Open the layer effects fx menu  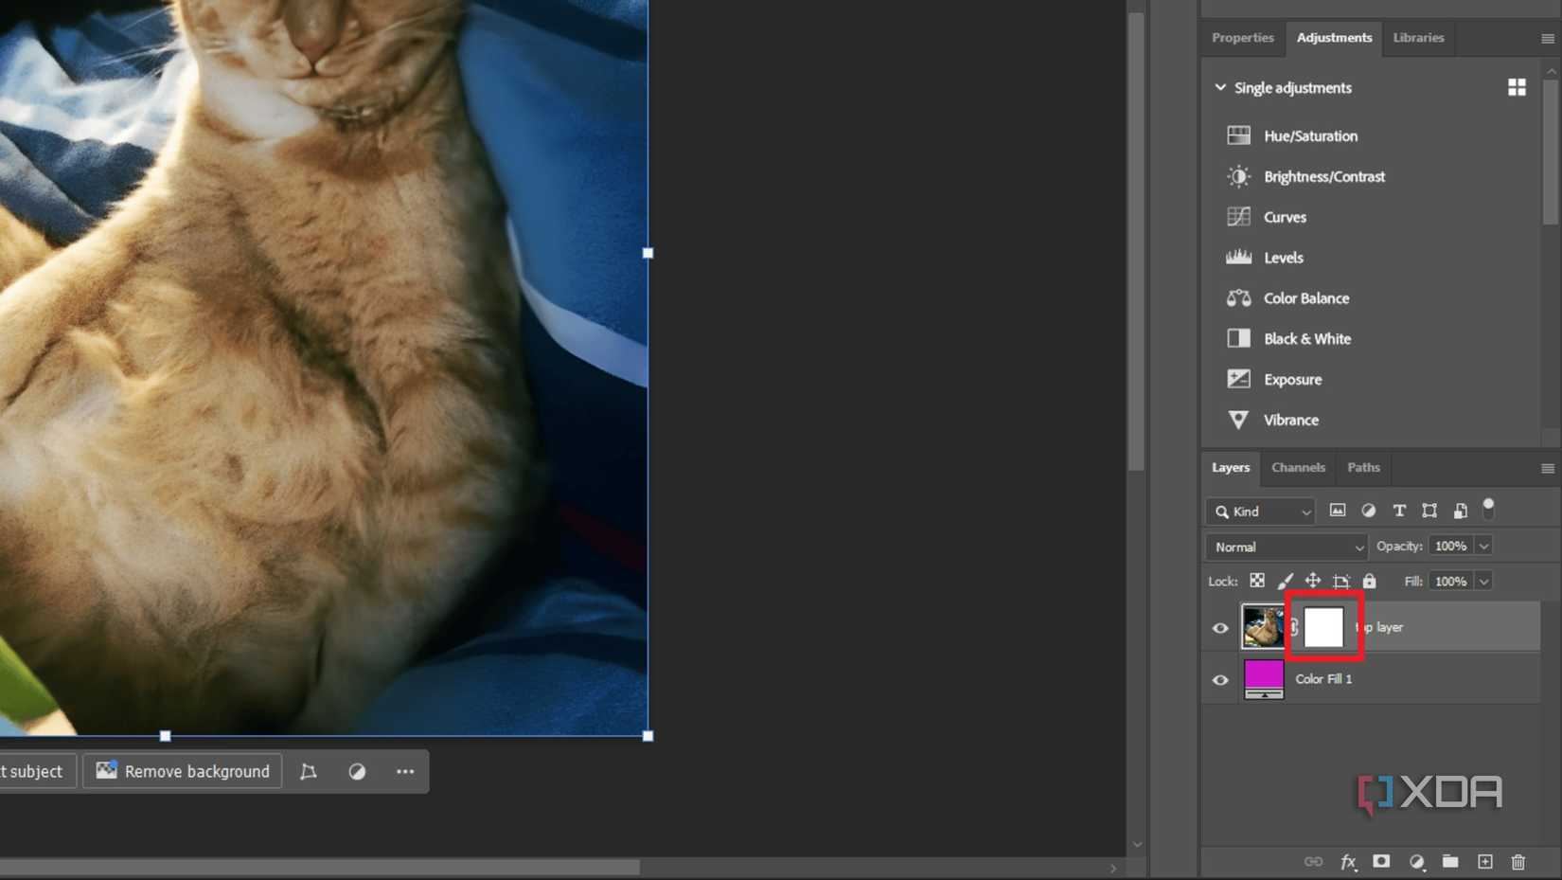click(1348, 862)
